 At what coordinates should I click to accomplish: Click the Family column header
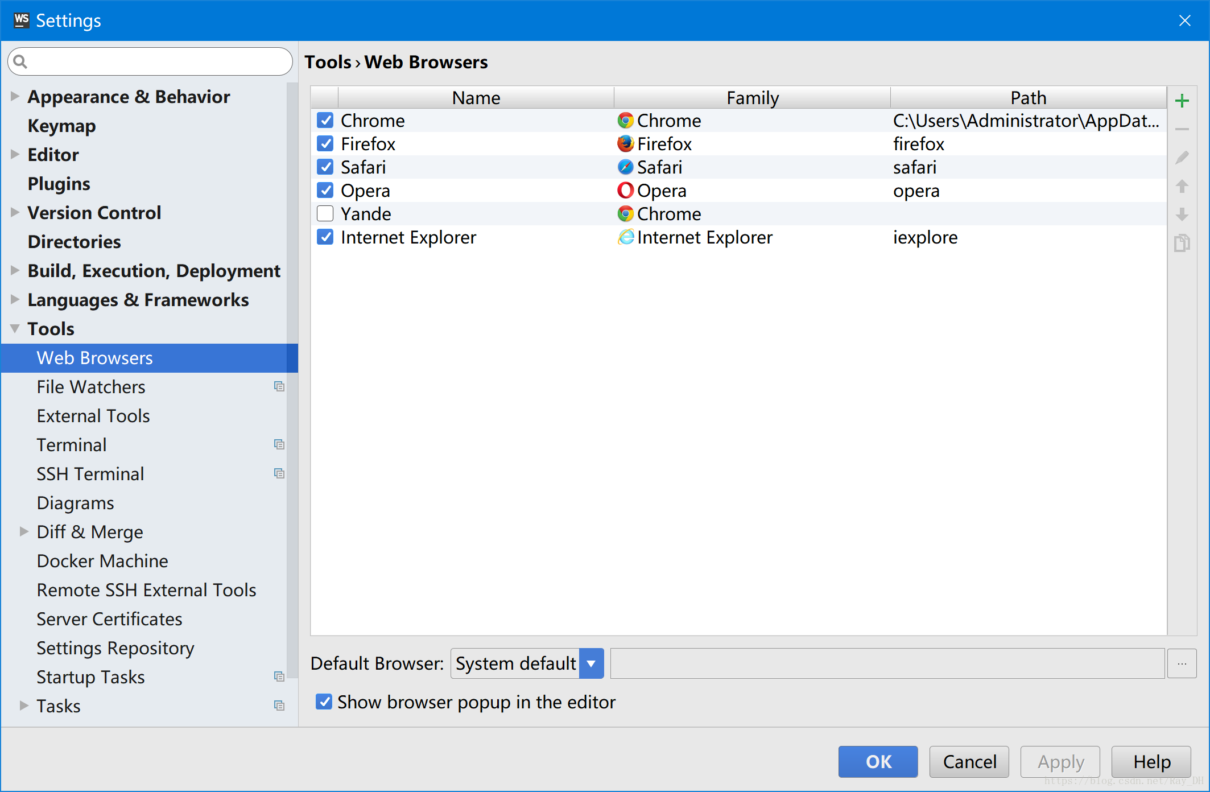pos(753,98)
